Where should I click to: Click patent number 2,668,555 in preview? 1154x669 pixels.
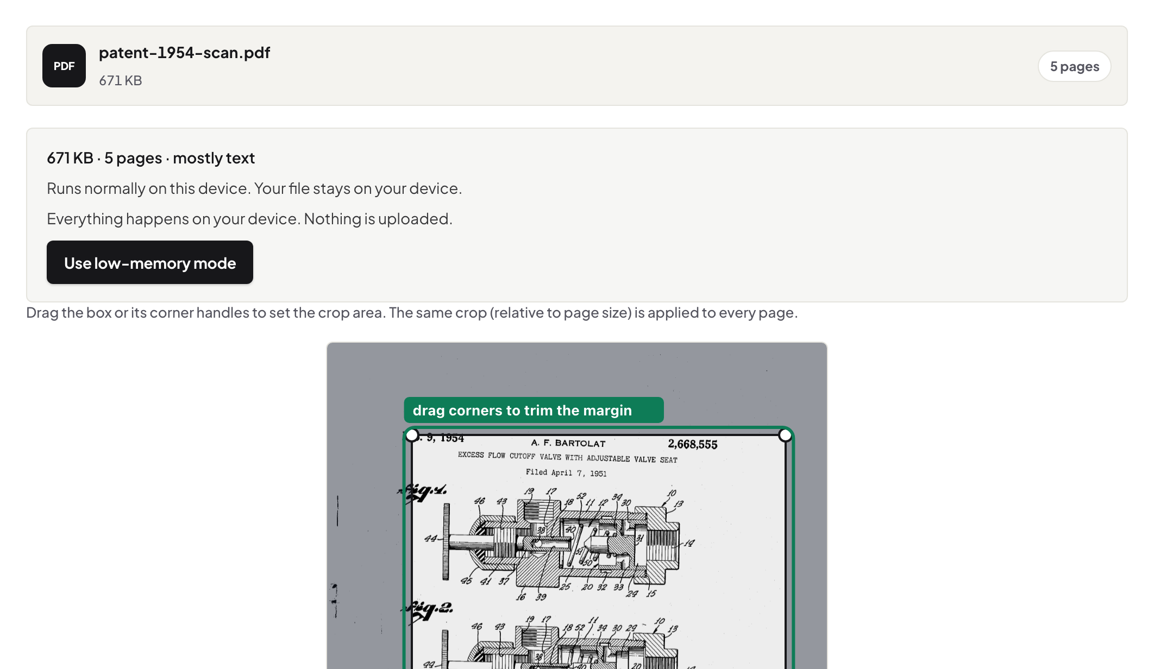tap(693, 444)
